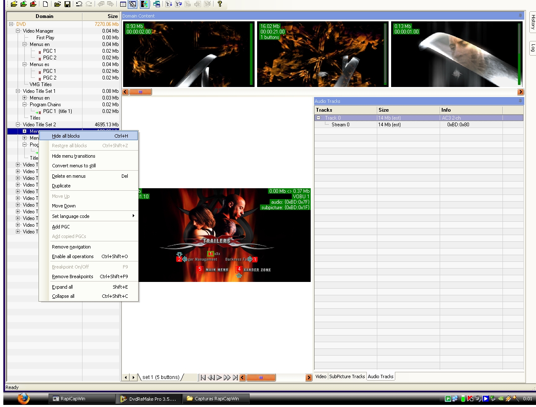Click the list with return-arrow toolbar icon
The width and height of the screenshot is (536, 407).
pos(178,4)
